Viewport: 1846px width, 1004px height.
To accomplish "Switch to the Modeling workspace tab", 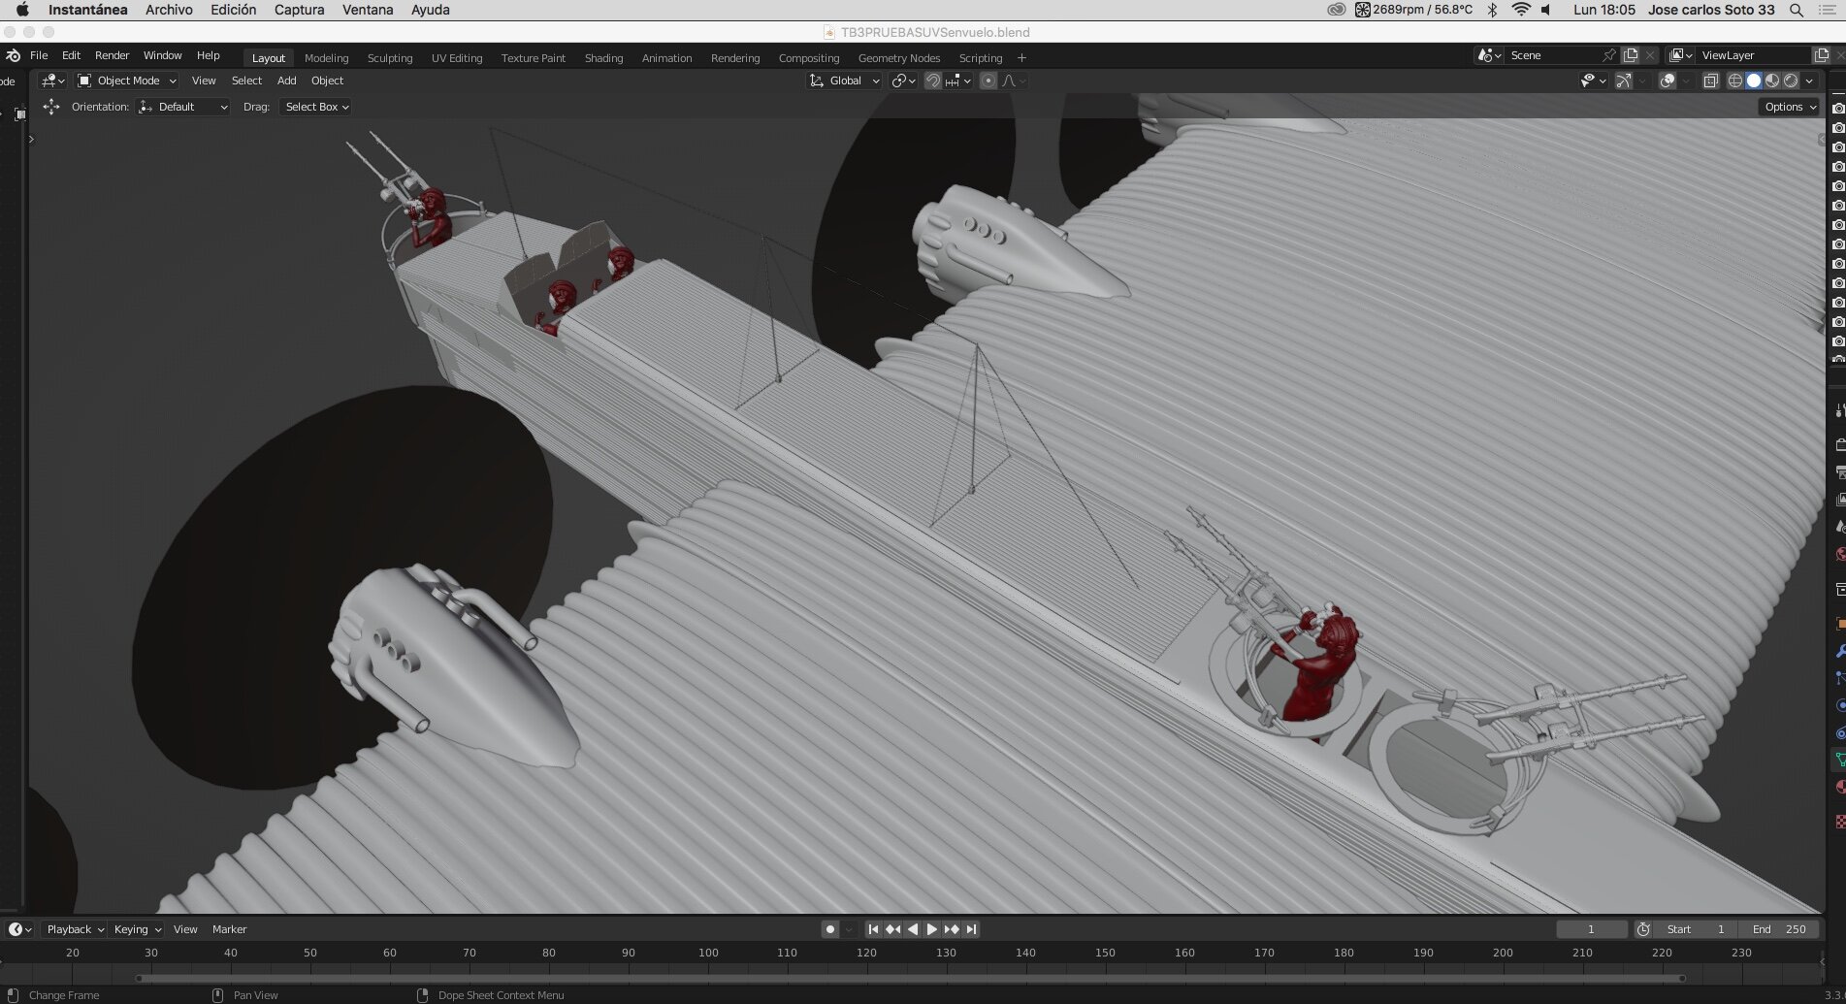I will coord(326,58).
